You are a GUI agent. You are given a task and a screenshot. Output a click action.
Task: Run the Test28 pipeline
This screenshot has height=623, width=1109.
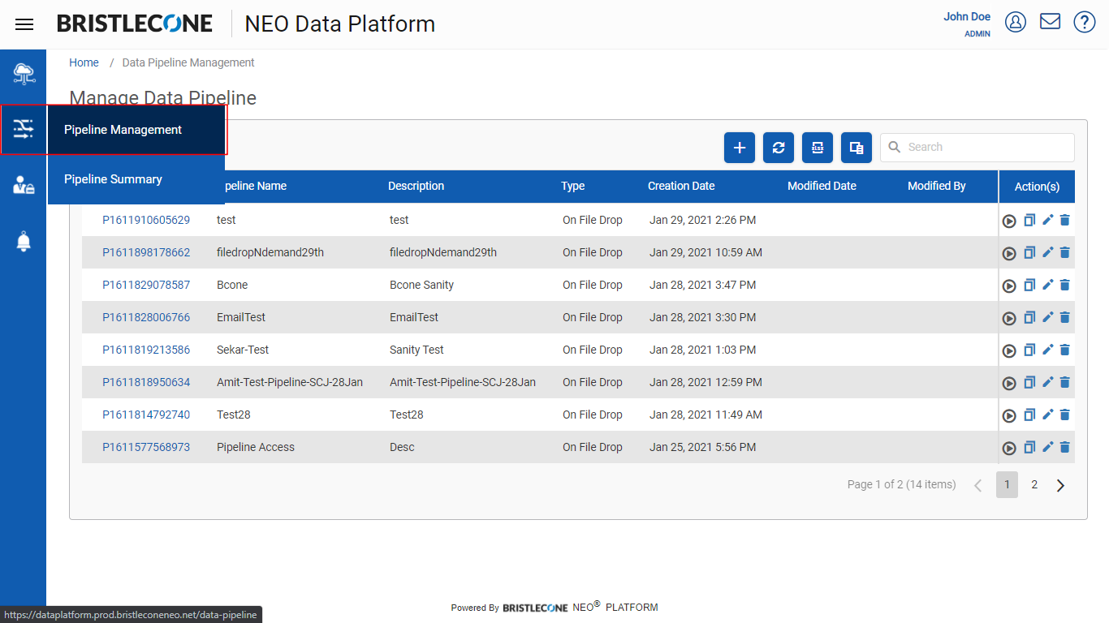point(1009,415)
